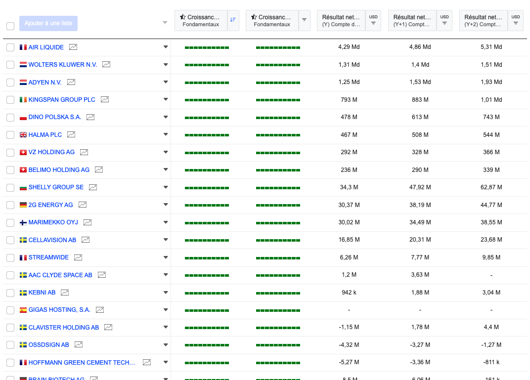Open chart icon next to CELLAVISION AB
Viewport: 530px width, 380px height.
pyautogui.click(x=86, y=240)
